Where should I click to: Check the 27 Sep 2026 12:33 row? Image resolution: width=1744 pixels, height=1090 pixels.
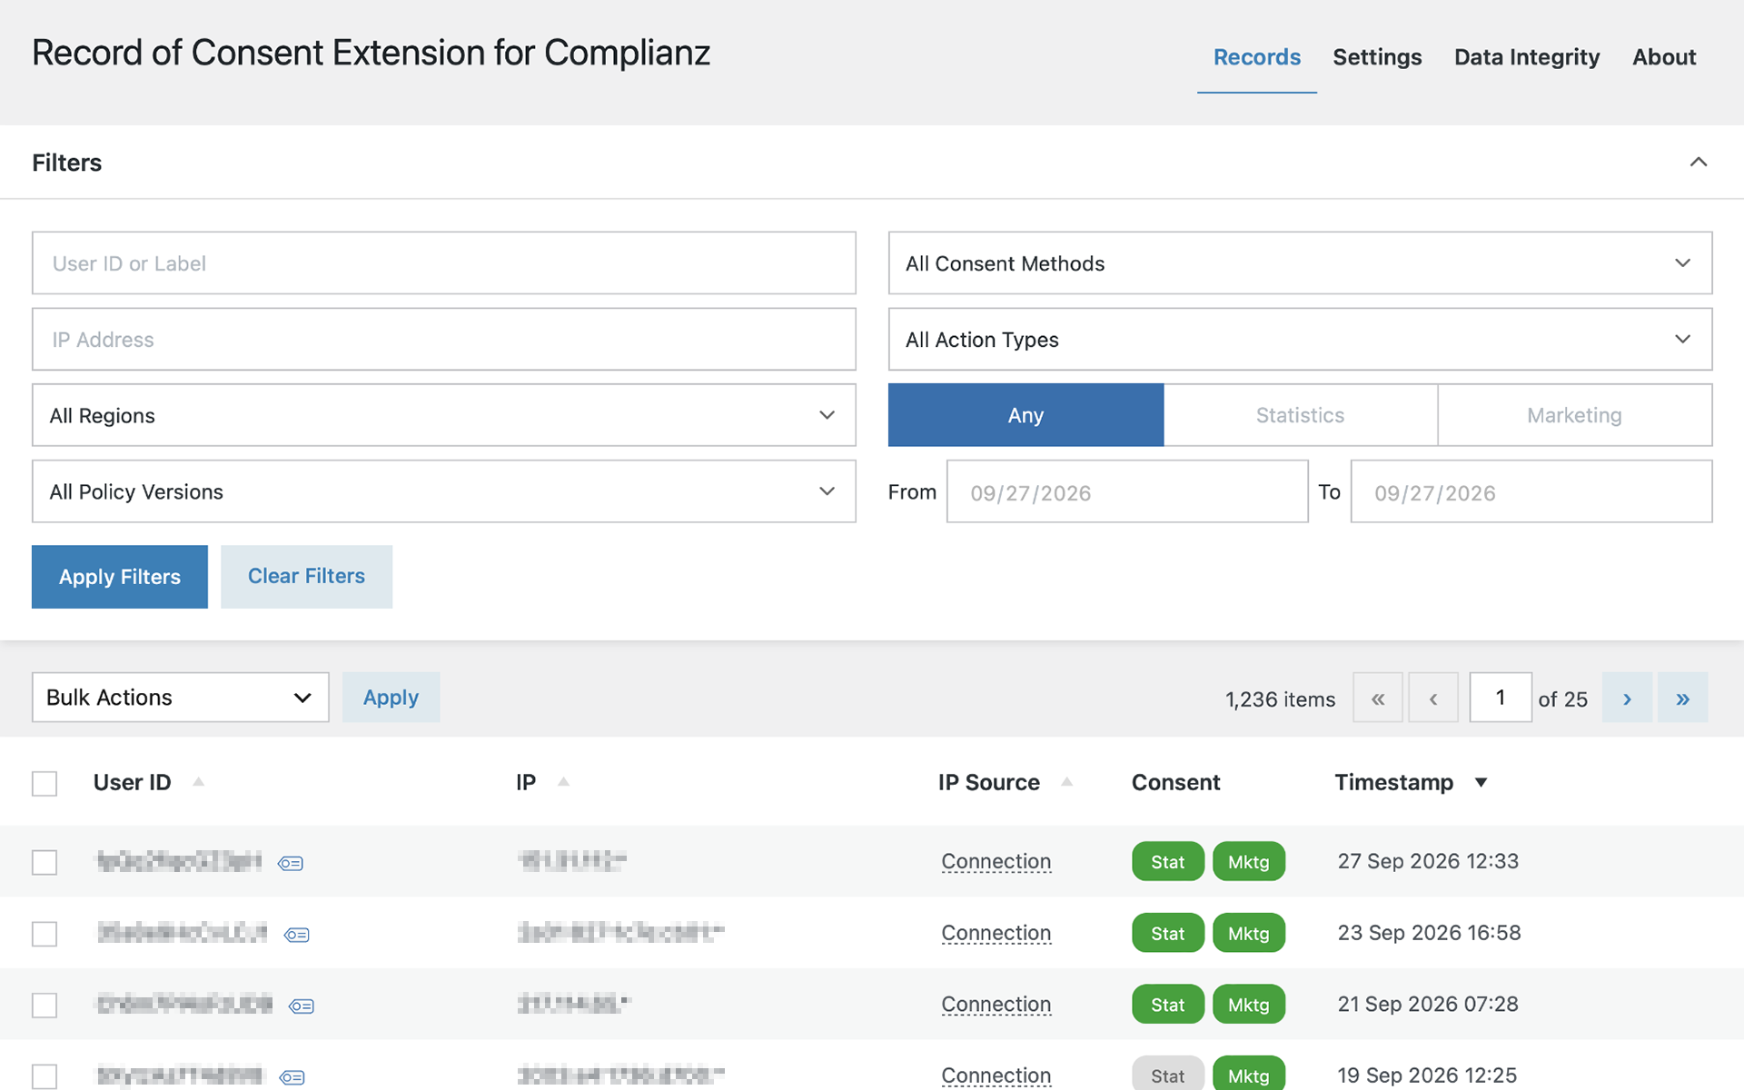coord(45,862)
